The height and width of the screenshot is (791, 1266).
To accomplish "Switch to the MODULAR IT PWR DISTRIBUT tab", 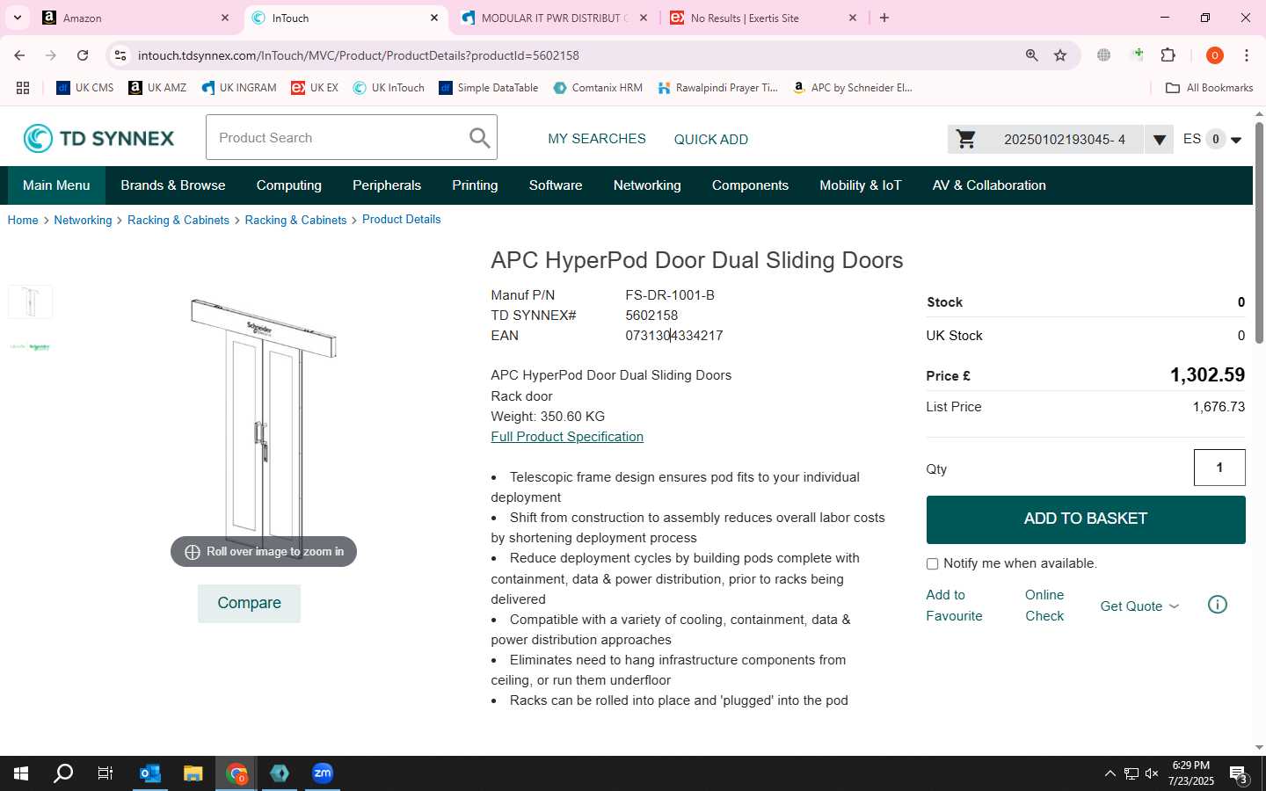I will coord(554,18).
